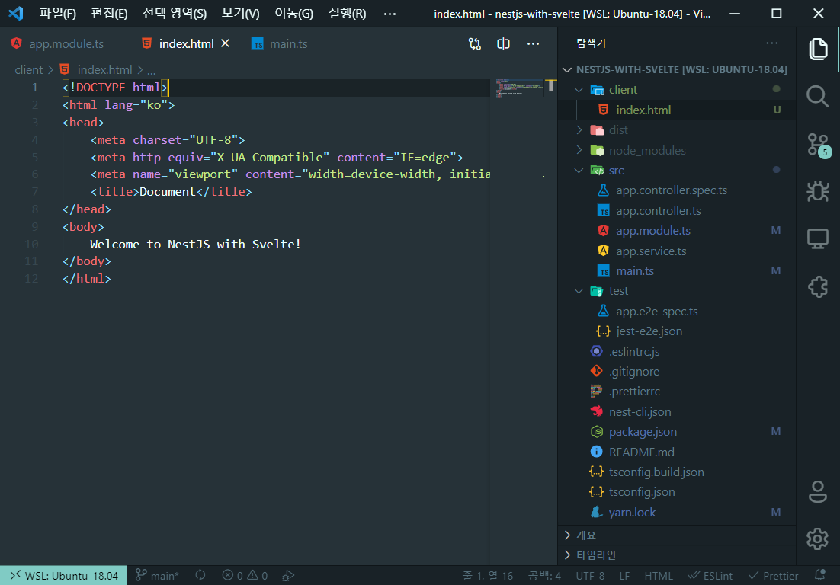Switch to the app.module.ts tab
This screenshot has height=585, width=840.
(57, 44)
